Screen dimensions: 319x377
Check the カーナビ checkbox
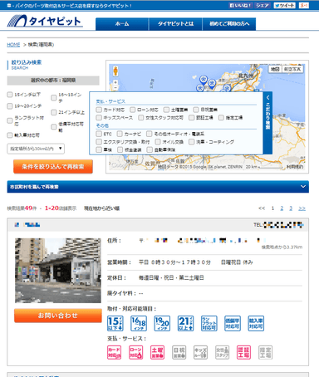click(120, 134)
